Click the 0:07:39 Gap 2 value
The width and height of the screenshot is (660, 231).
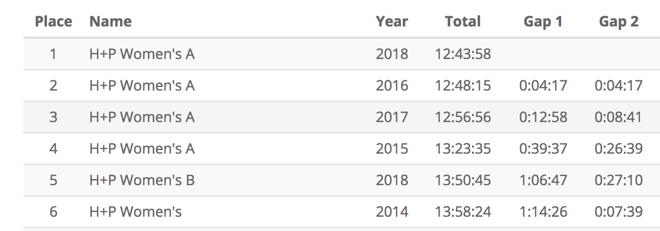click(618, 212)
